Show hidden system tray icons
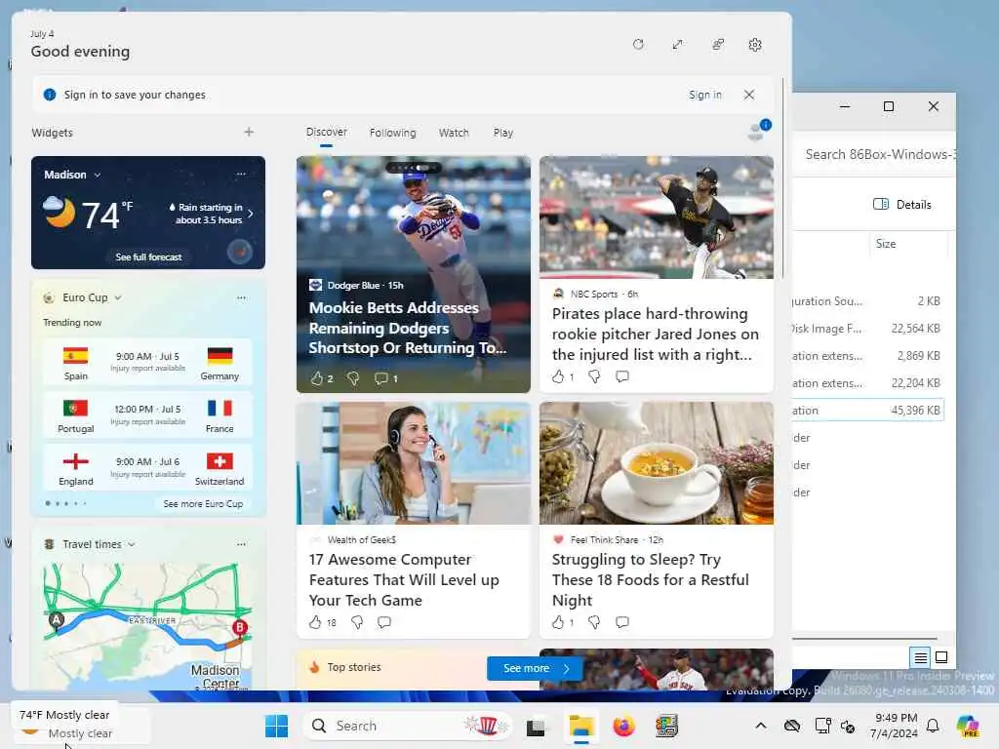The width and height of the screenshot is (999, 749). (761, 726)
